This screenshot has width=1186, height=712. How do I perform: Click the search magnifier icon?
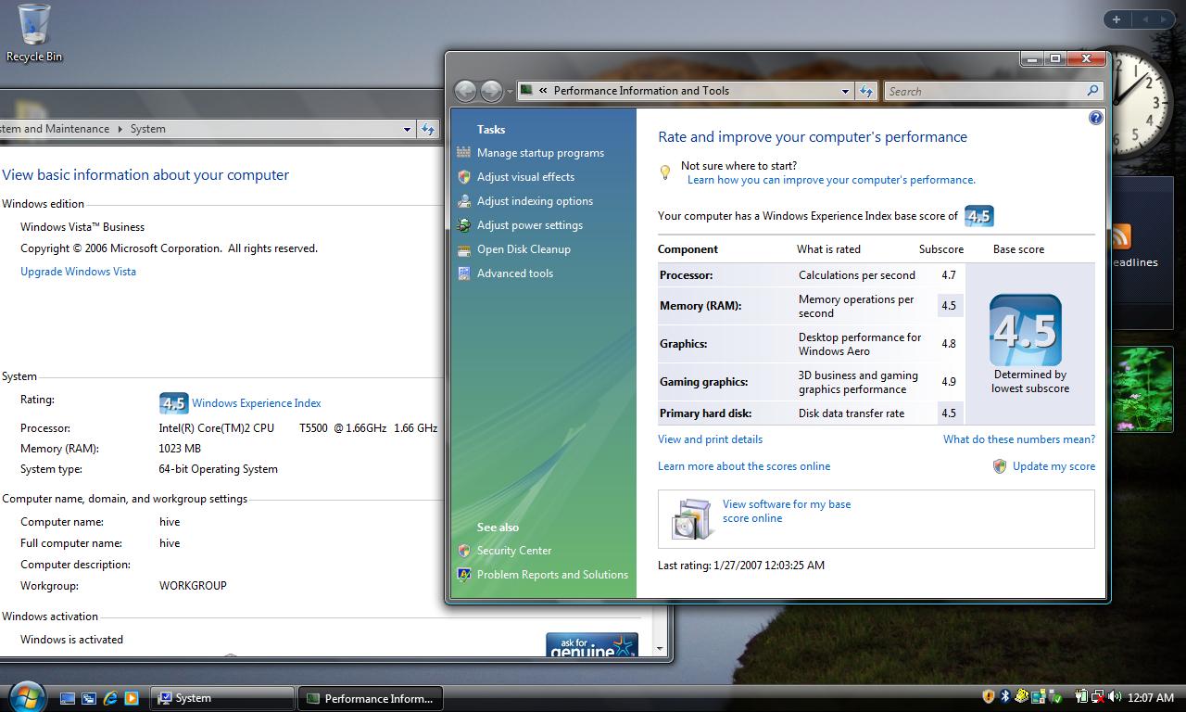(1092, 91)
